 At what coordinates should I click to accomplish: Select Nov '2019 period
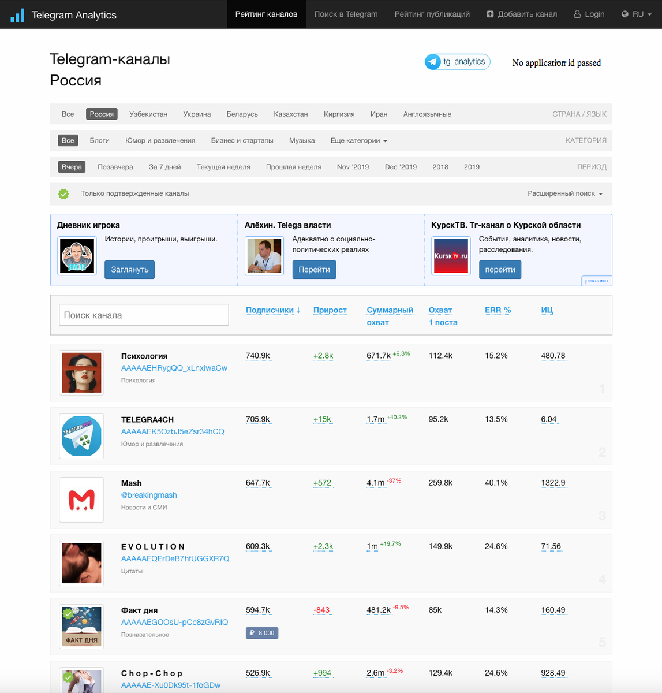coord(353,167)
